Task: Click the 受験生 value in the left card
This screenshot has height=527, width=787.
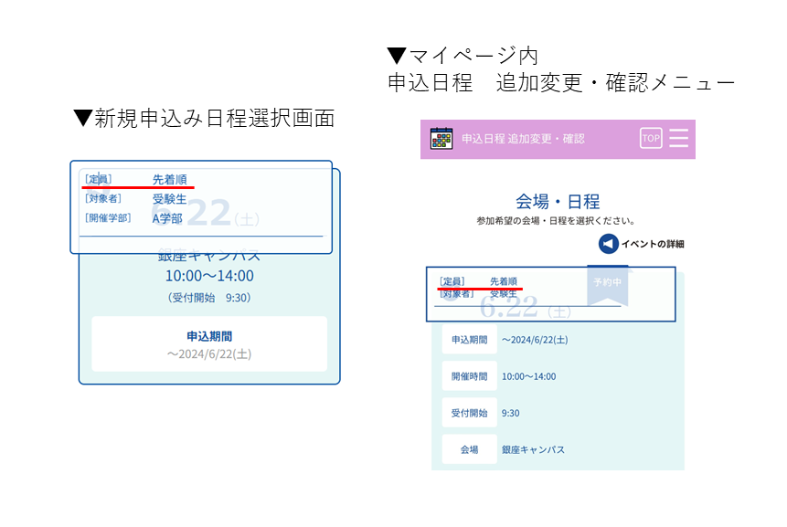Action: tap(170, 199)
